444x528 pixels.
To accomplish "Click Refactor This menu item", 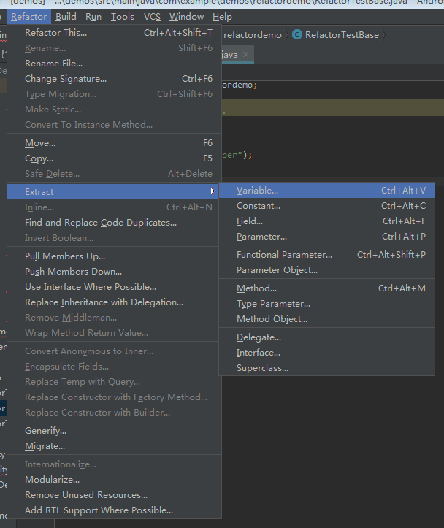I will coord(55,33).
